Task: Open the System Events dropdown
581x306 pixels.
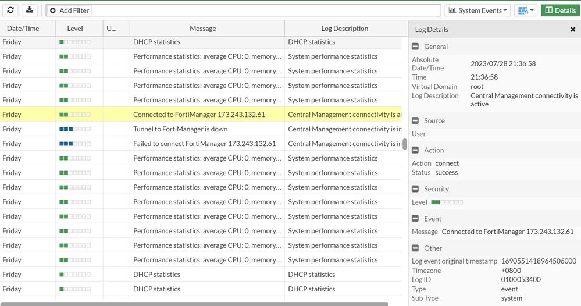Action: tap(476, 10)
